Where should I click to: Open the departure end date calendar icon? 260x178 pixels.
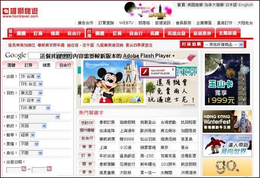click(x=49, y=169)
